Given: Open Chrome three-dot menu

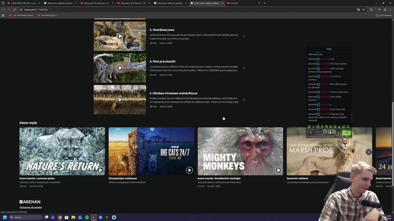Looking at the screenshot, I should (390, 10).
